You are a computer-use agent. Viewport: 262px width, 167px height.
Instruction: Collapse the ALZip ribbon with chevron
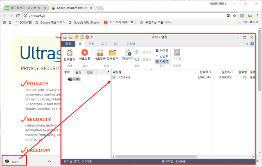pos(247,44)
